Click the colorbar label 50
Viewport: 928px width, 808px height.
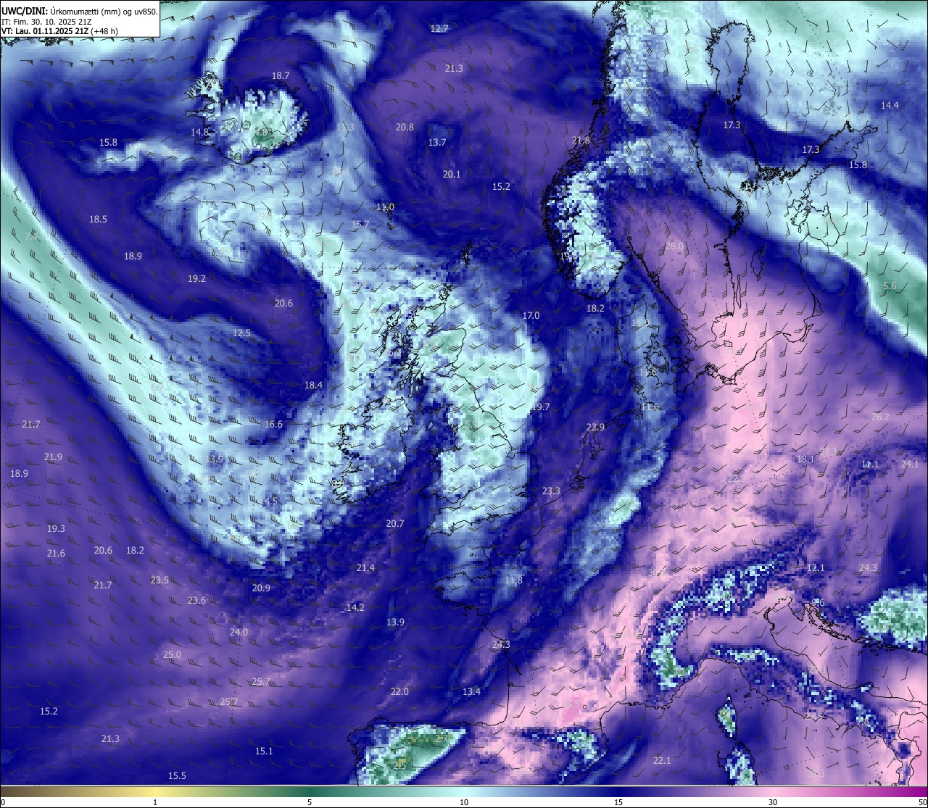coord(922,802)
